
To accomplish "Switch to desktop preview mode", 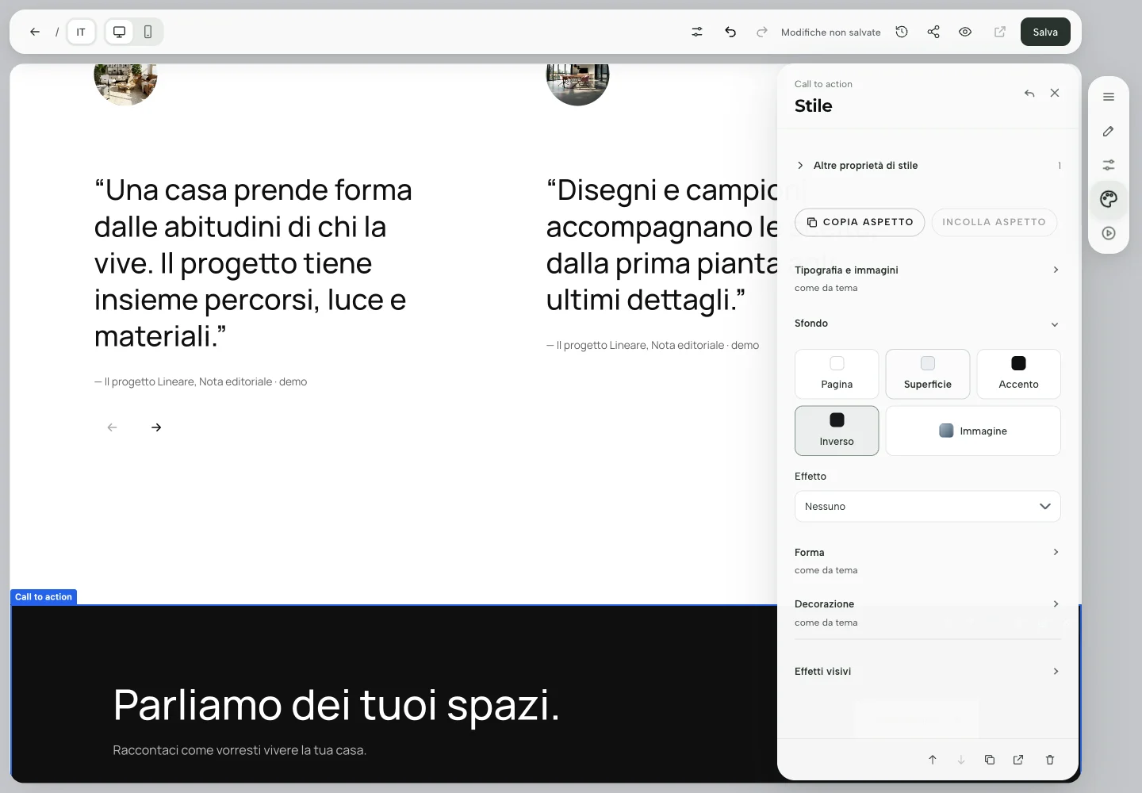I will [119, 32].
